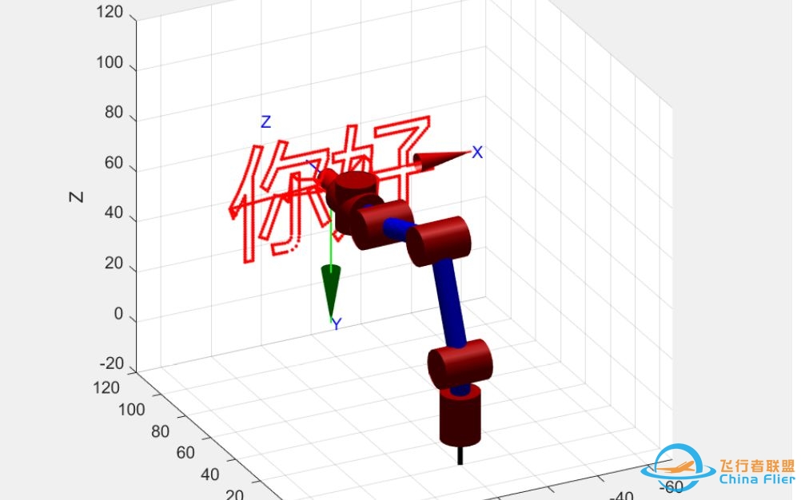
Task: Select the robot's red base cylinder
Action: coord(461,415)
